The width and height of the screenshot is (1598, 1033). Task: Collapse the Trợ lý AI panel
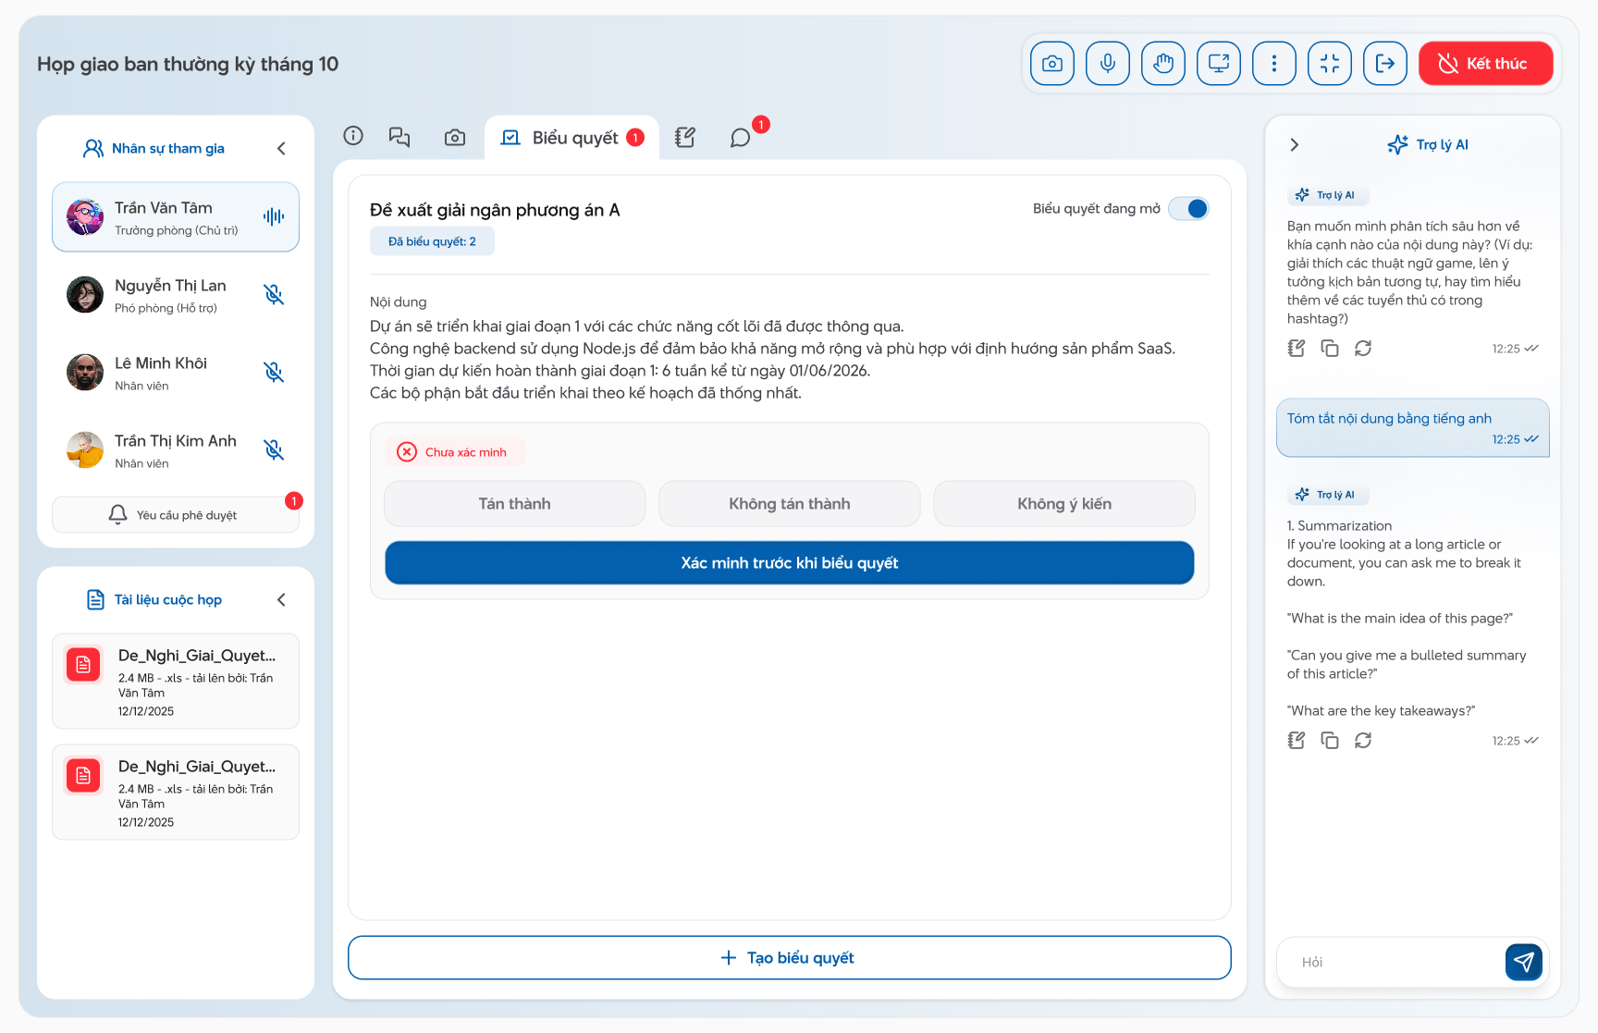click(1294, 145)
